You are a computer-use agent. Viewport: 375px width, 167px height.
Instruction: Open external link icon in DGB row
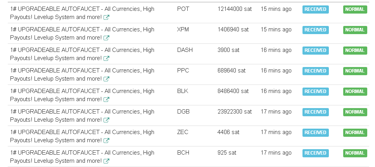pyautogui.click(x=106, y=120)
